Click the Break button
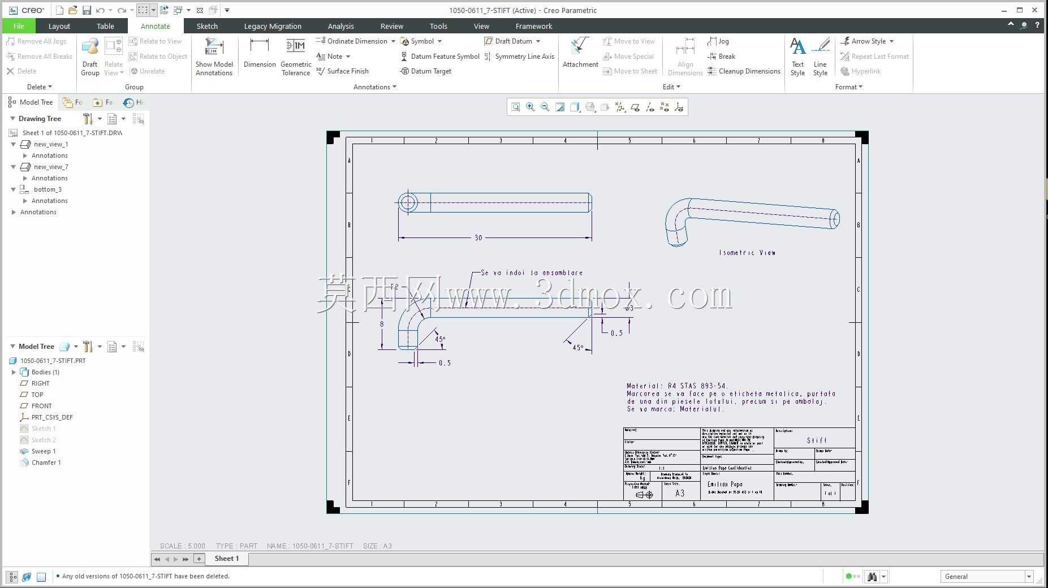 [x=722, y=57]
